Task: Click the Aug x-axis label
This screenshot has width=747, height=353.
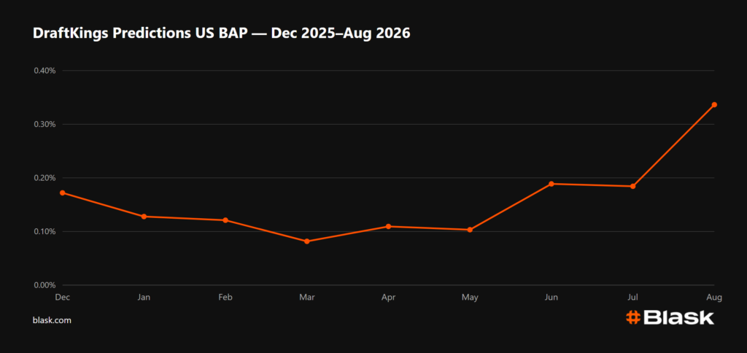Action: [714, 298]
